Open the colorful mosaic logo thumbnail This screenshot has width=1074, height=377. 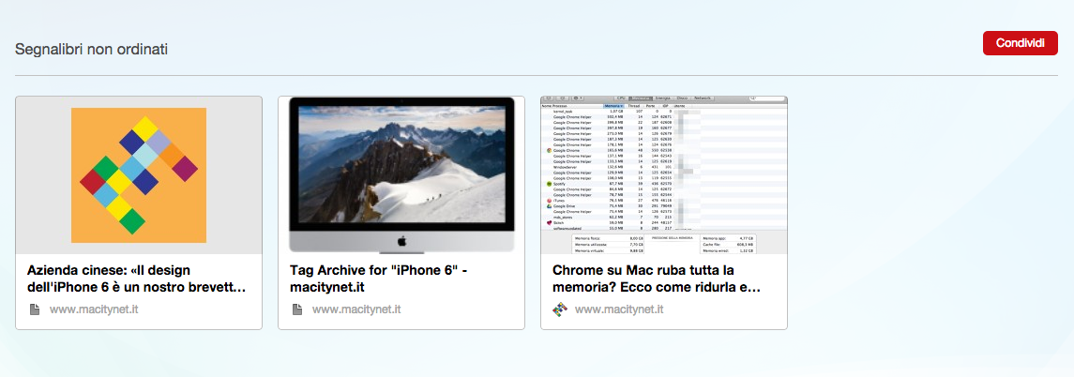[139, 175]
